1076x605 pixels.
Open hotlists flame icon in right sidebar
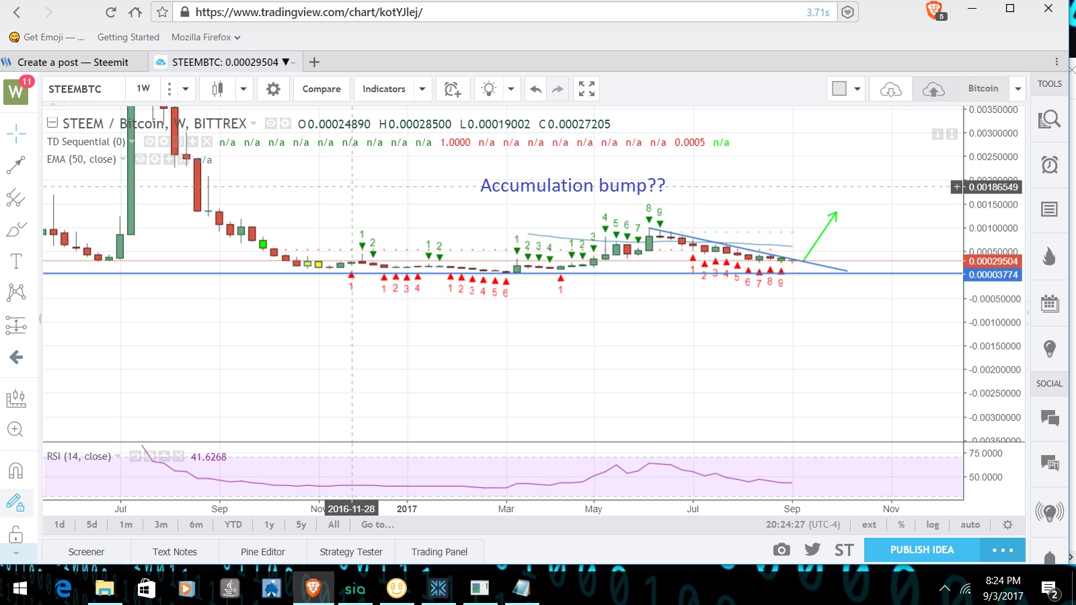[x=1049, y=256]
